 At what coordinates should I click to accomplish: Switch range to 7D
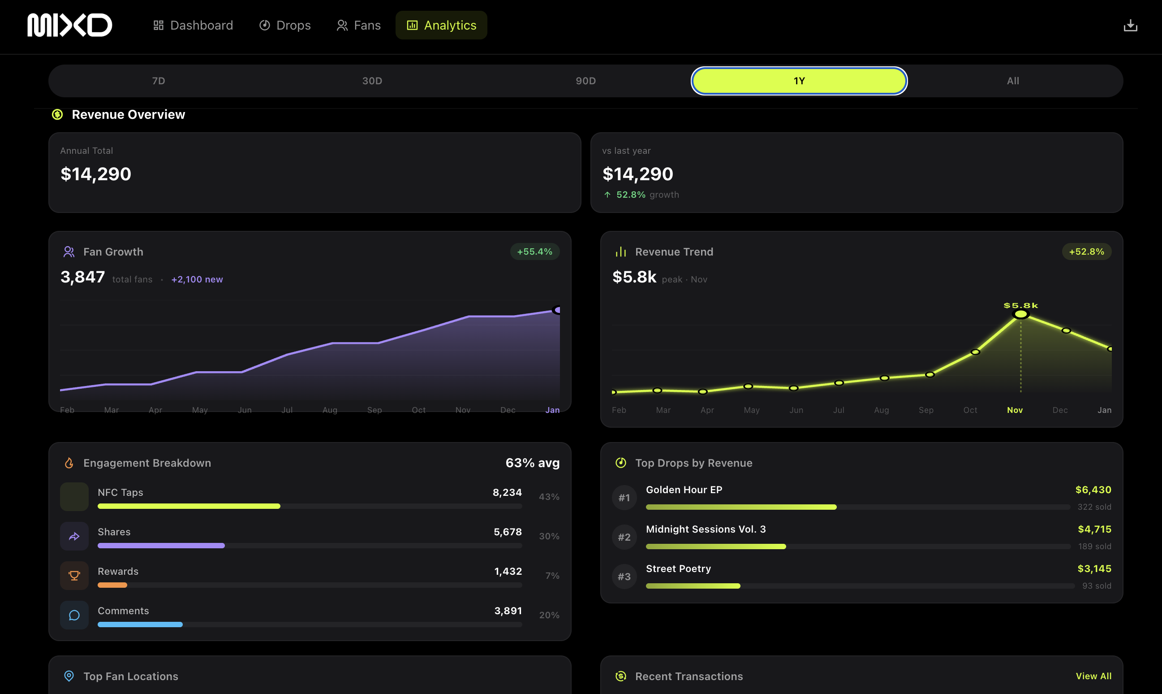(159, 81)
